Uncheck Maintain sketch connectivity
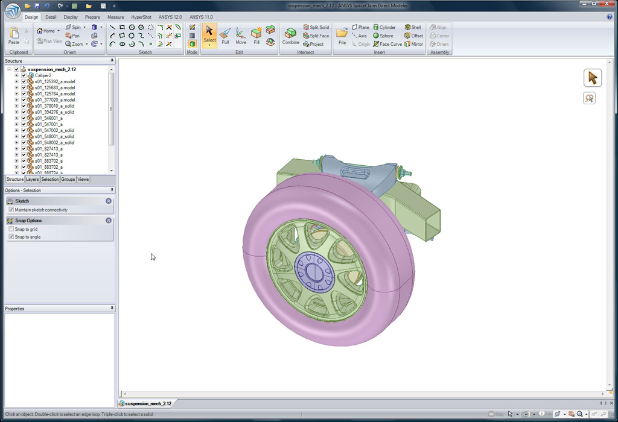The image size is (618, 422). pos(11,210)
